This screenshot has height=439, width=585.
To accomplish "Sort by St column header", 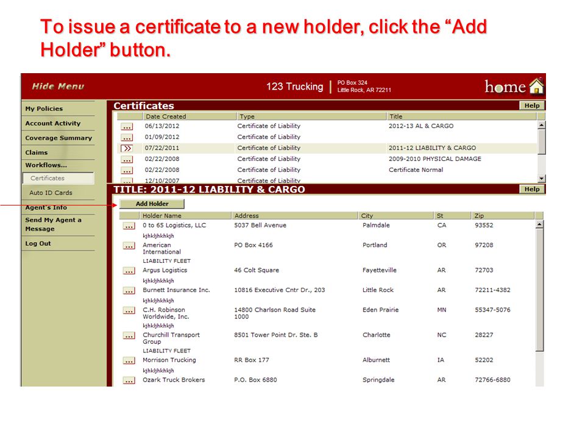I will (453, 216).
